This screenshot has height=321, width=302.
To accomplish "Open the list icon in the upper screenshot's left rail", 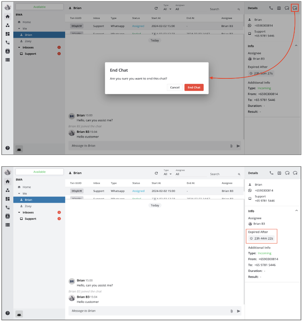I will [x=7, y=60].
